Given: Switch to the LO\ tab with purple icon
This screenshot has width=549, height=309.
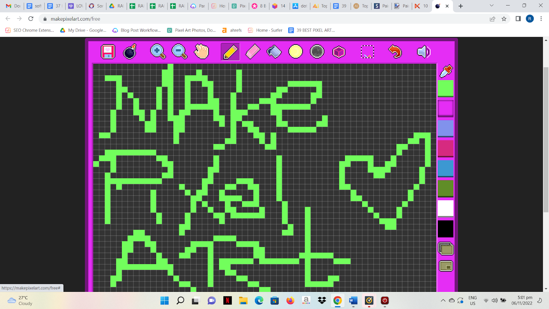Looking at the screenshot, I should click(75, 6).
